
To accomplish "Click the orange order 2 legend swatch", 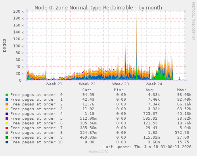I will (x=7, y=104).
